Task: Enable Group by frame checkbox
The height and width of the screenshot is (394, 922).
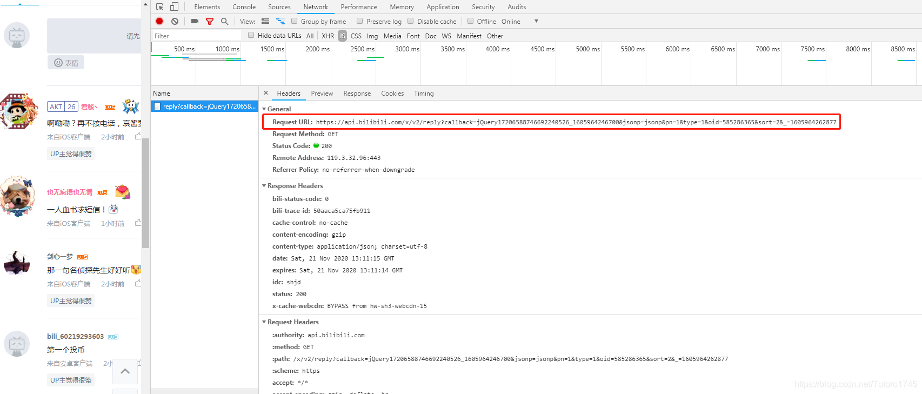Action: [295, 21]
